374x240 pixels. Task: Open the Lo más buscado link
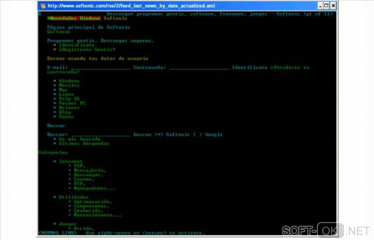(x=80, y=139)
